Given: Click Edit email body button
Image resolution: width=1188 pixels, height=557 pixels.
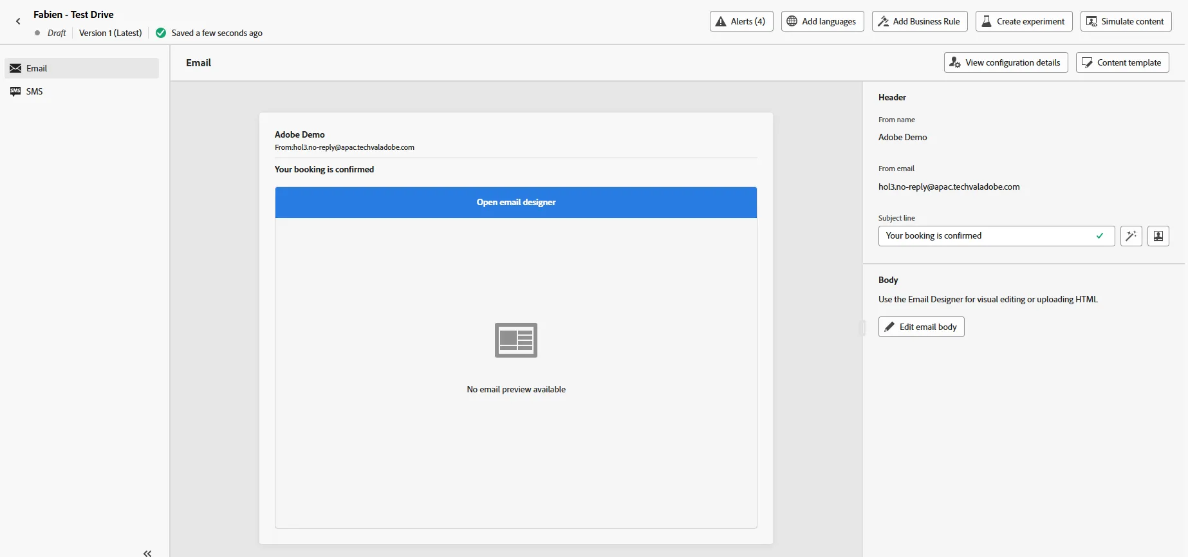Looking at the screenshot, I should [921, 327].
